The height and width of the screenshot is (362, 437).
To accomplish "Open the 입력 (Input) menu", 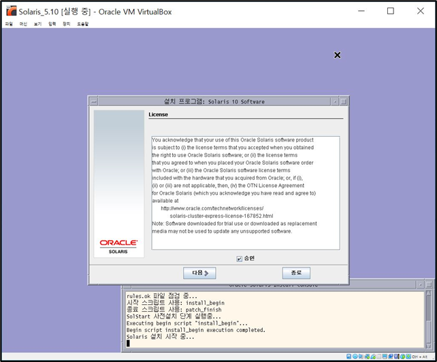I will tap(52, 24).
